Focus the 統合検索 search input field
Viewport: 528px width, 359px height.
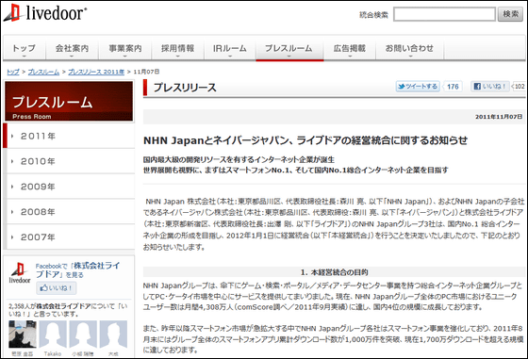click(x=444, y=14)
